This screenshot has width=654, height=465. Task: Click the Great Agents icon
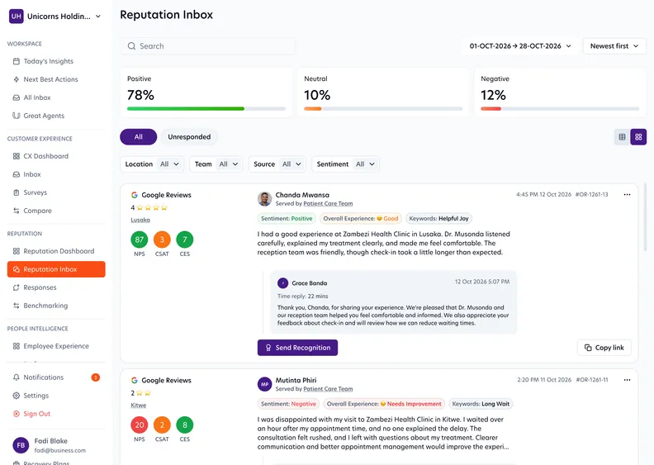[17, 116]
